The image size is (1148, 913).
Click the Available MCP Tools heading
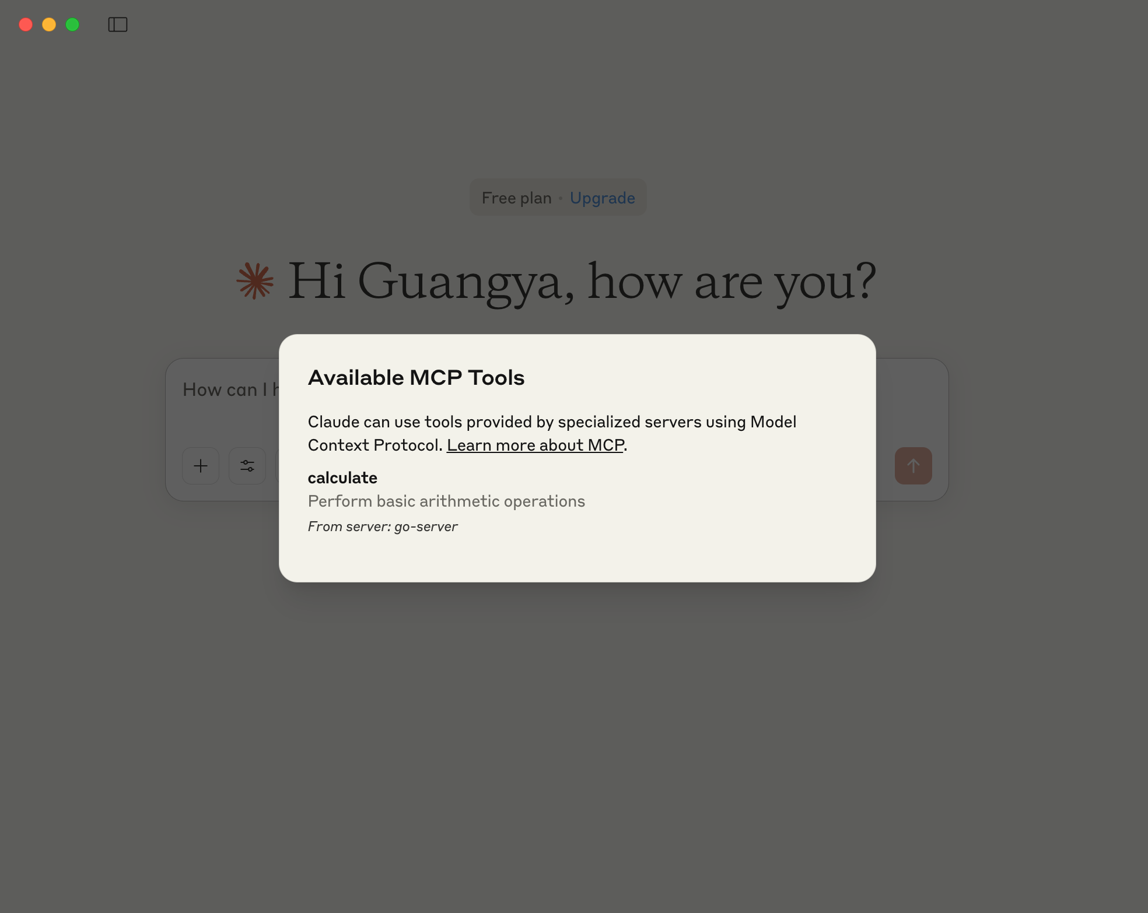point(416,378)
